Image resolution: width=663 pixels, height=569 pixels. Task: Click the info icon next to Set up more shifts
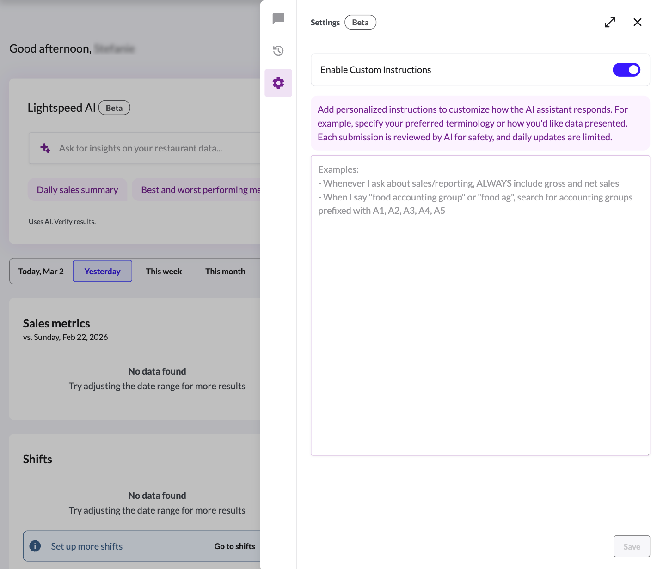(35, 546)
